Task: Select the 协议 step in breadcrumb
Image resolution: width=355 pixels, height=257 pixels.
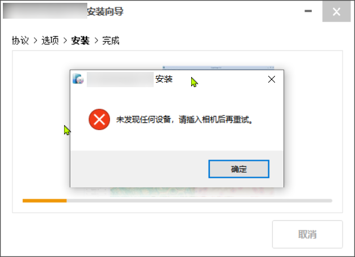Action: click(x=20, y=41)
